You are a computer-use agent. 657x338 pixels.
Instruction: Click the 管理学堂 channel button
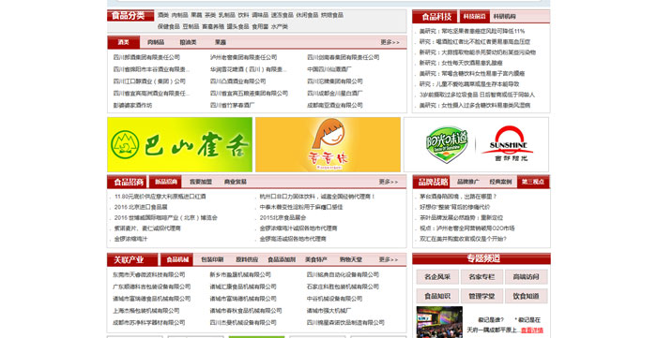point(481,296)
